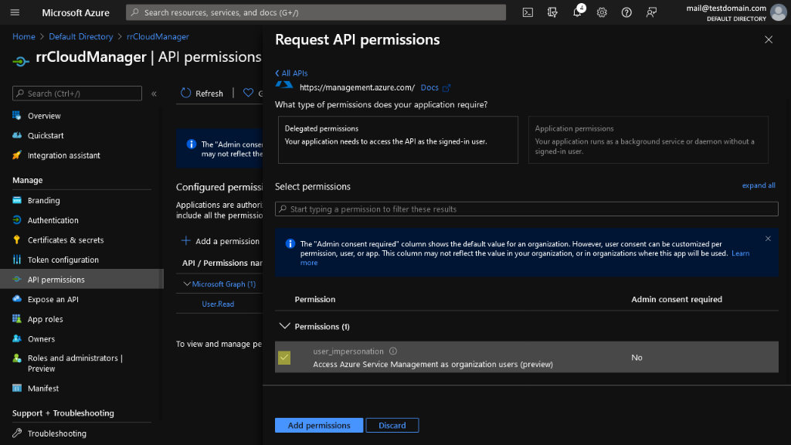Click the https://management.azure.com/ URL text
Screen dimensions: 791x445
click(357, 88)
